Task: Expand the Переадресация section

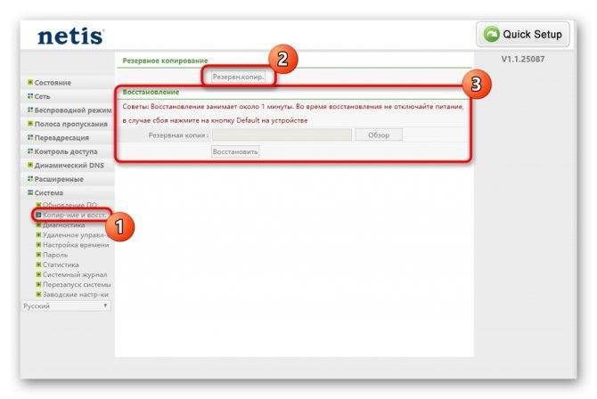Action: click(x=61, y=137)
